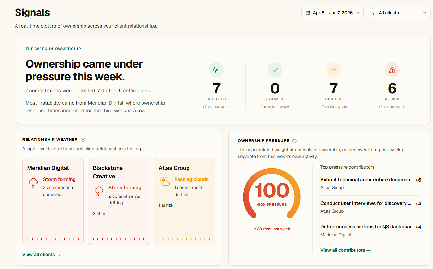Click the Detected pulse icon
The height and width of the screenshot is (269, 433).
pos(216,70)
